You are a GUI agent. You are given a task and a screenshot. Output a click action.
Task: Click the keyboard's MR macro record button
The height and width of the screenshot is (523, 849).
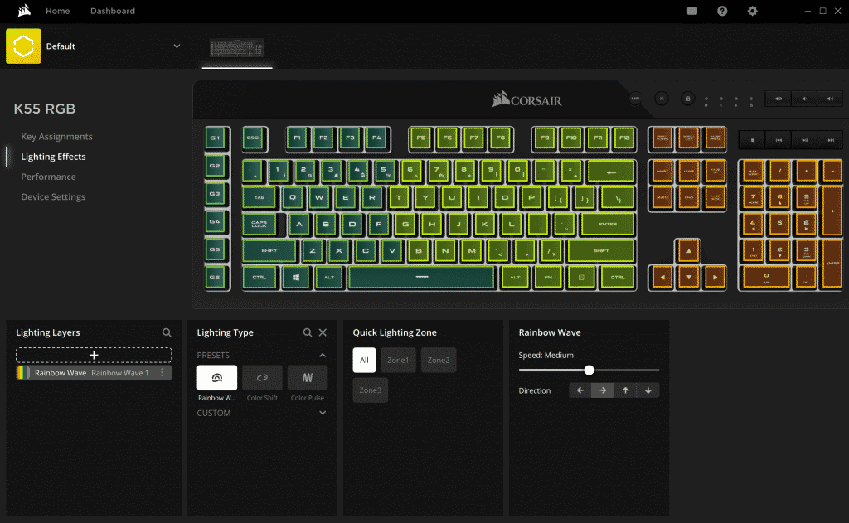tap(635, 99)
